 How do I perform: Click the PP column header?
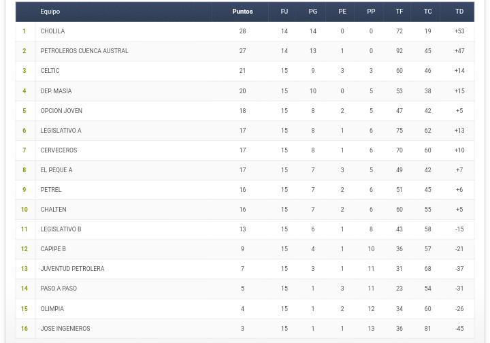[370, 12]
